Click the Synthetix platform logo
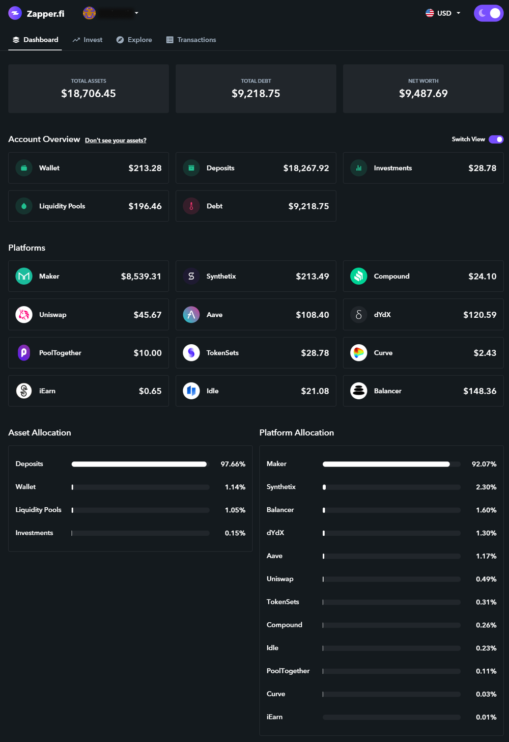 191,276
